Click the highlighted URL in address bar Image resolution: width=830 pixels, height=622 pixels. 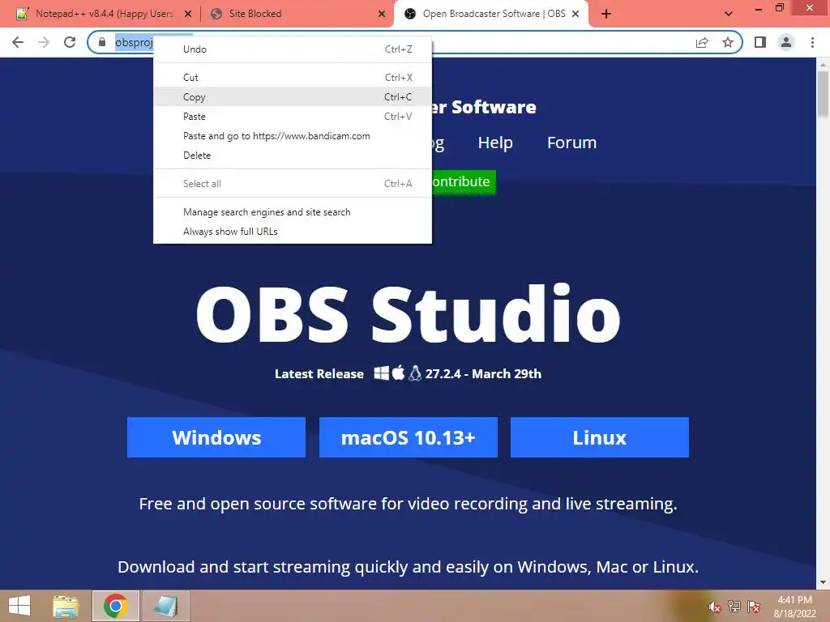(134, 42)
